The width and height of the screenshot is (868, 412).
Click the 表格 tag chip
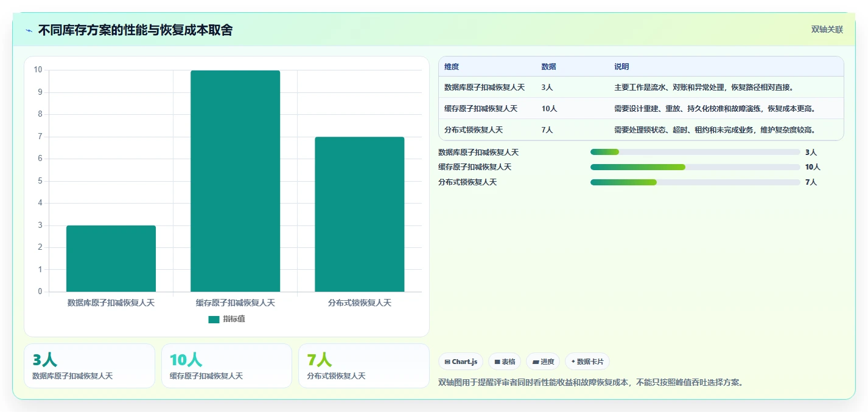(505, 362)
